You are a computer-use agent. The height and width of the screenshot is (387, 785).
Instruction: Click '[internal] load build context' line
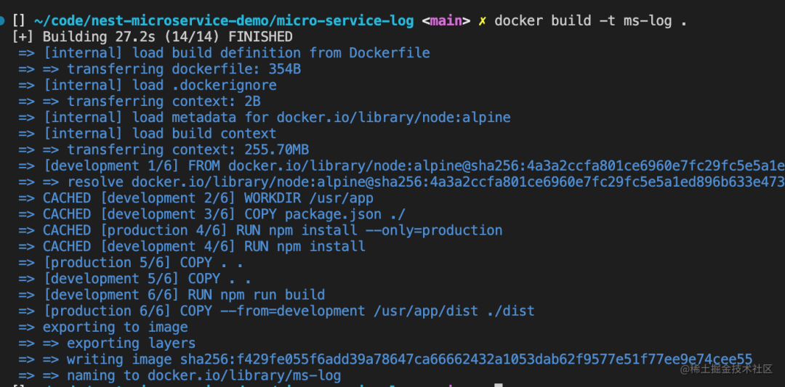[x=148, y=134]
